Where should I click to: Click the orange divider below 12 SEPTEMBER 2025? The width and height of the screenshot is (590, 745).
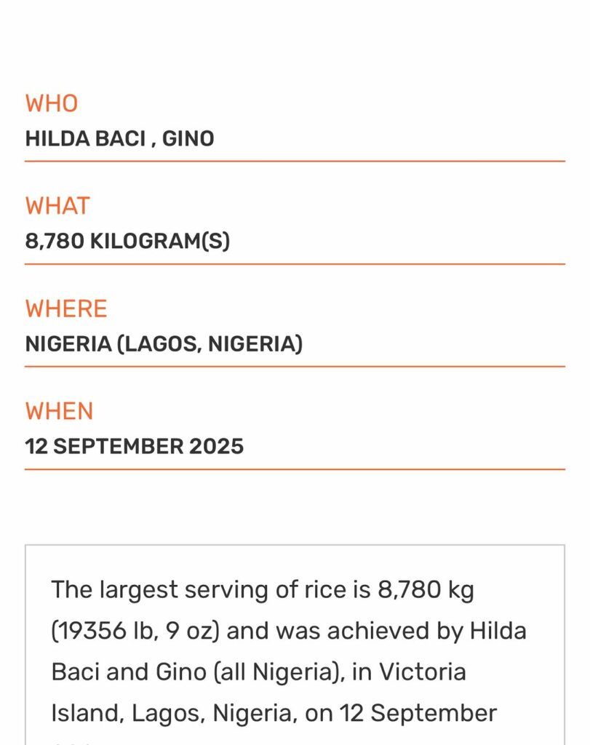(x=295, y=469)
